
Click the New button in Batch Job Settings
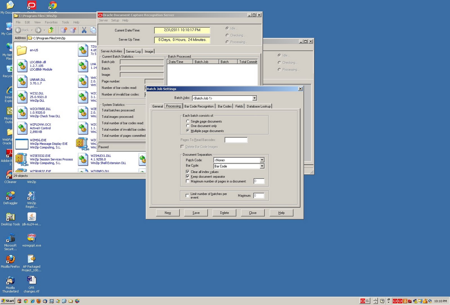point(168,213)
